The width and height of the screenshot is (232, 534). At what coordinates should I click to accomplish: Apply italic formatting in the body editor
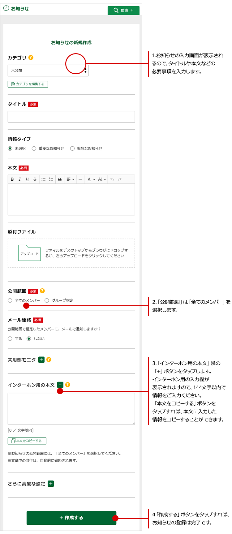[x=20, y=179]
